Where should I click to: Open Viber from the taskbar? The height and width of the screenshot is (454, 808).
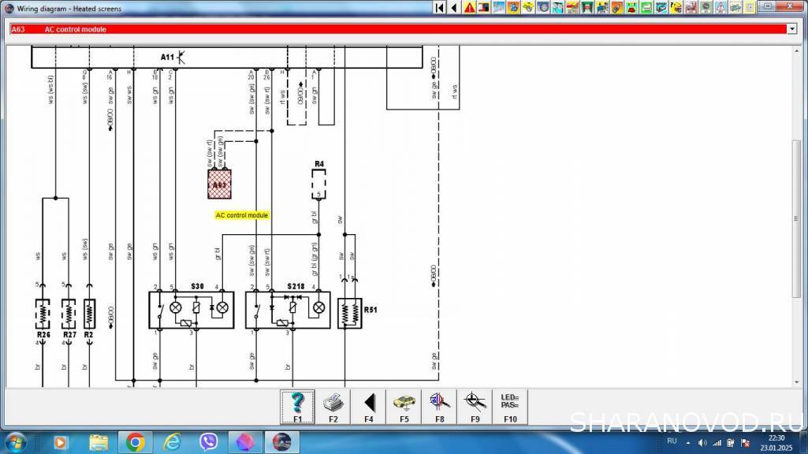point(209,441)
